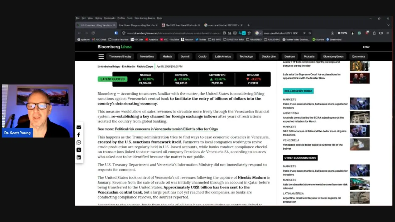Share article on Facebook icon
This screenshot has width=395, height=222.
tap(79, 135)
